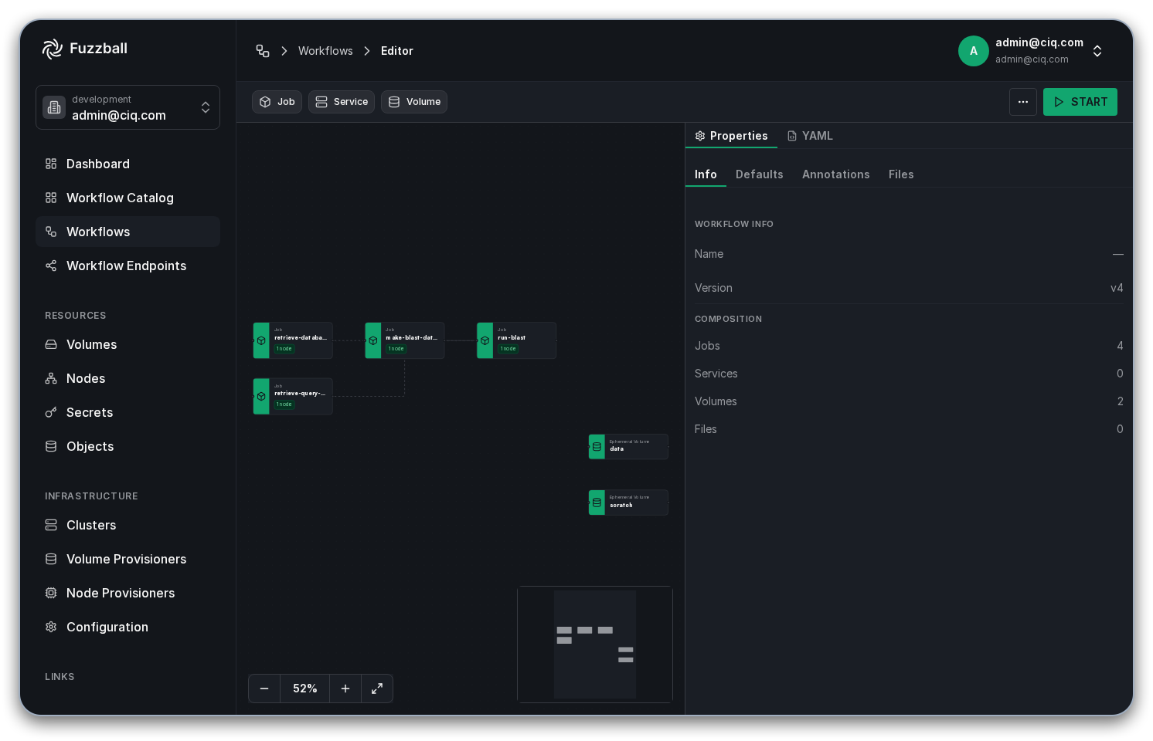Click the Dashboard sidebar icon
Viewport: 1153px width, 741px height.
pos(51,164)
